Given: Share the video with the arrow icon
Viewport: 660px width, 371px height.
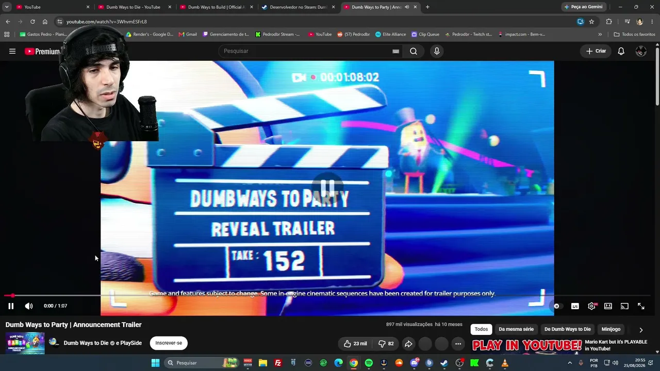Looking at the screenshot, I should pos(408,344).
